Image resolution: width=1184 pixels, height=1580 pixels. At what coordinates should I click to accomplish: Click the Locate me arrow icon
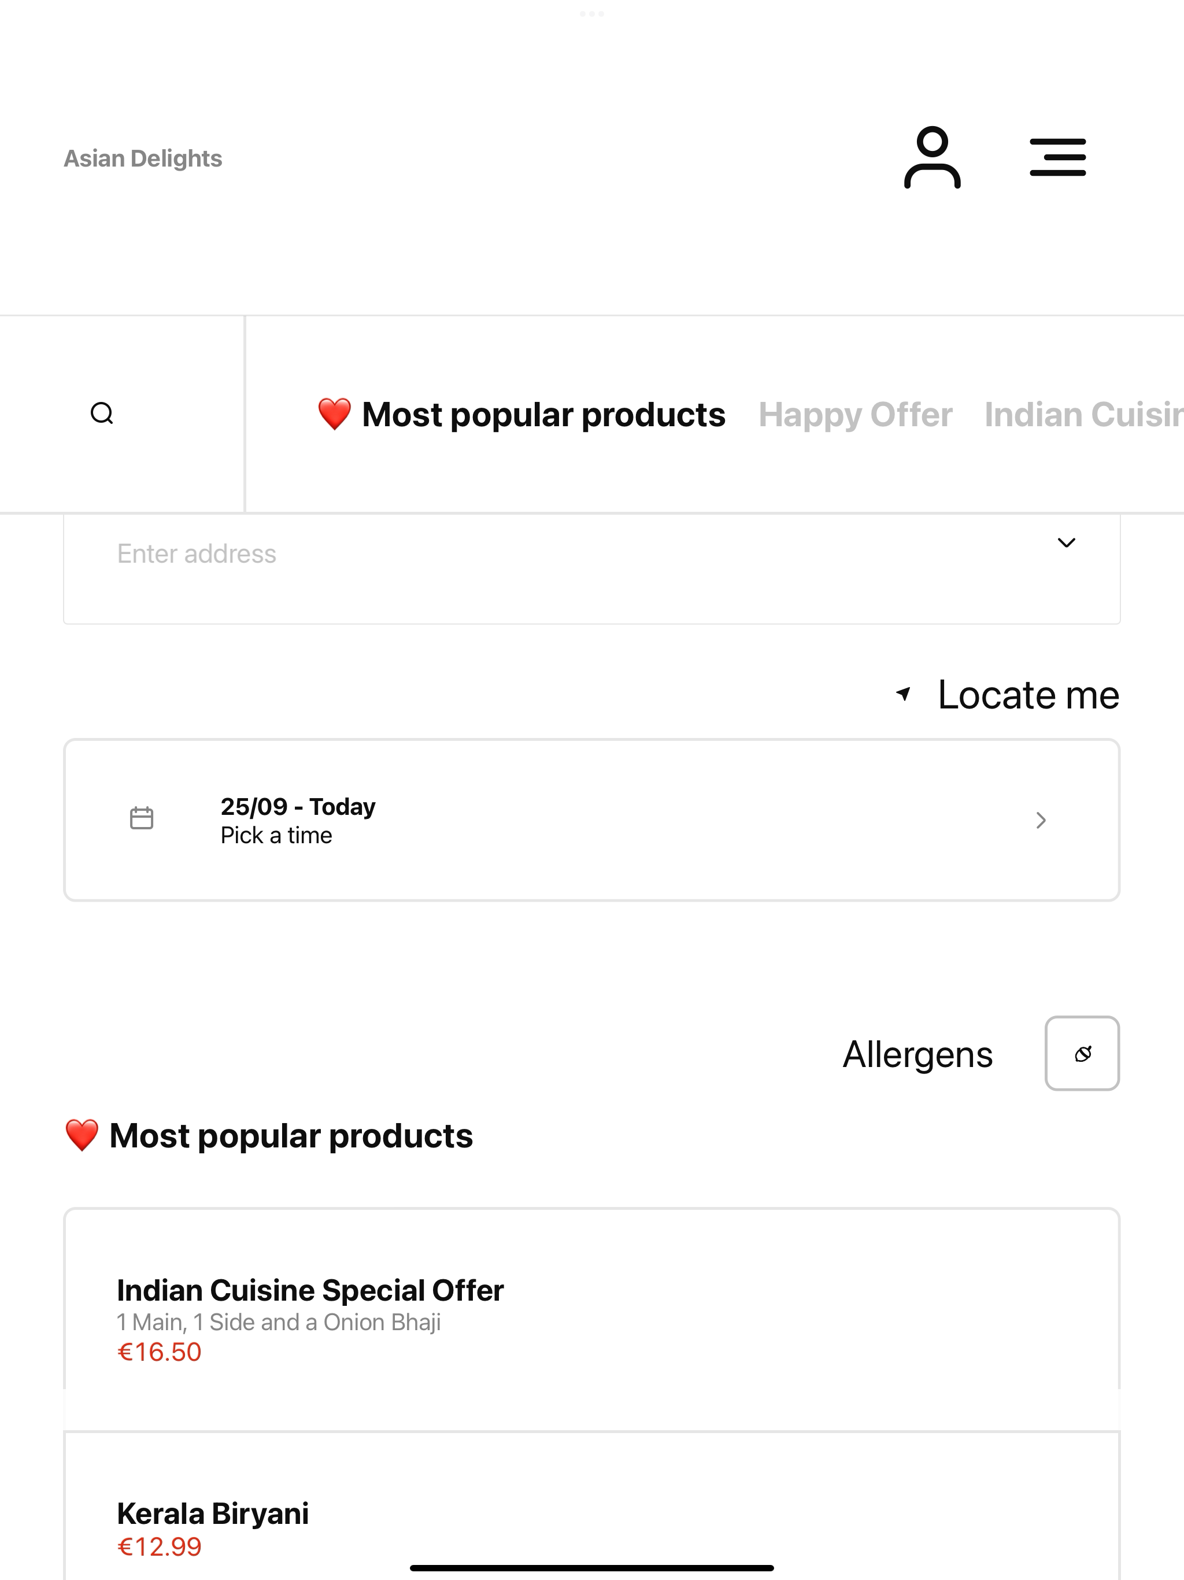coord(904,693)
